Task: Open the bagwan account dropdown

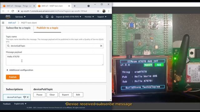Action: pyautogui.click(x=68, y=17)
